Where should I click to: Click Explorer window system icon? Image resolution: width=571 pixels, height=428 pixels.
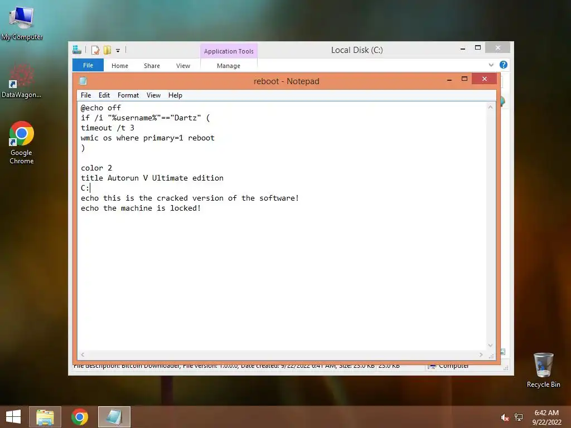click(77, 50)
